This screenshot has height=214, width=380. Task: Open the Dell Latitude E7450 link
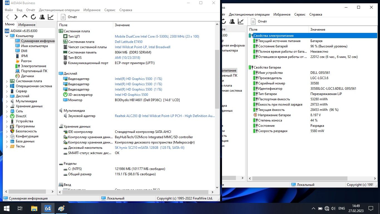pos(129,42)
